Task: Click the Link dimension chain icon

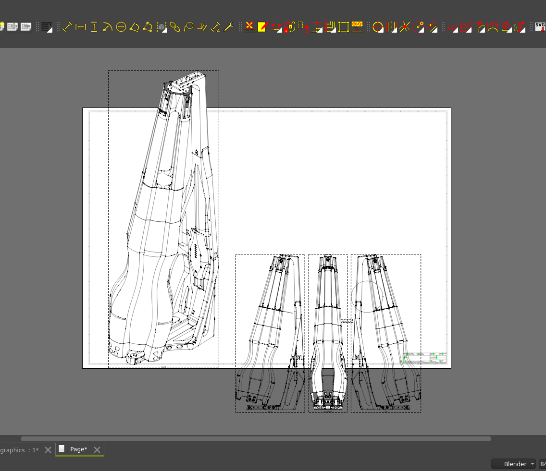Action: 175,27
